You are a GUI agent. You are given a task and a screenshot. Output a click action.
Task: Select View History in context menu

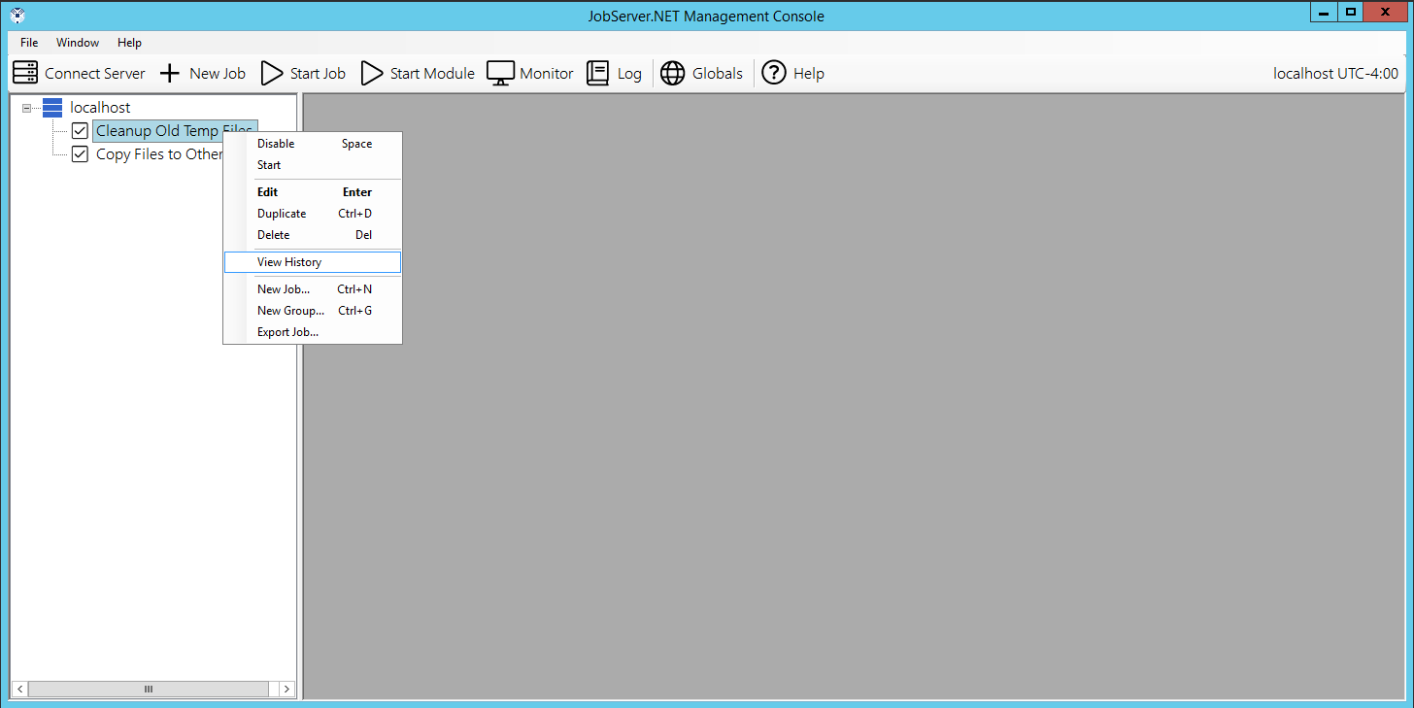[289, 262]
